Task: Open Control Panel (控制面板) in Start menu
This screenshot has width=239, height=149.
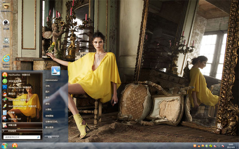Action: click(49, 116)
